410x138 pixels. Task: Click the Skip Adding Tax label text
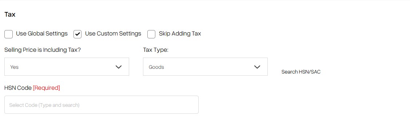[180, 34]
